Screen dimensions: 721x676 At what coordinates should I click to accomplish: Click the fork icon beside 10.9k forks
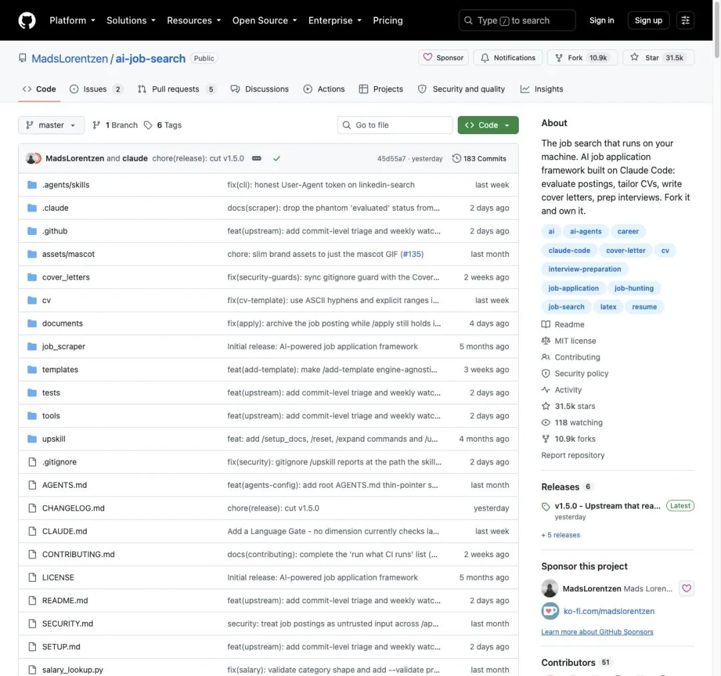546,439
